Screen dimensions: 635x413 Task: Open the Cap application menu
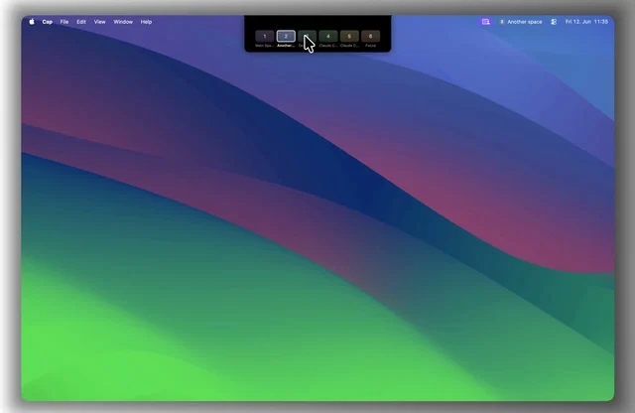[x=48, y=22]
